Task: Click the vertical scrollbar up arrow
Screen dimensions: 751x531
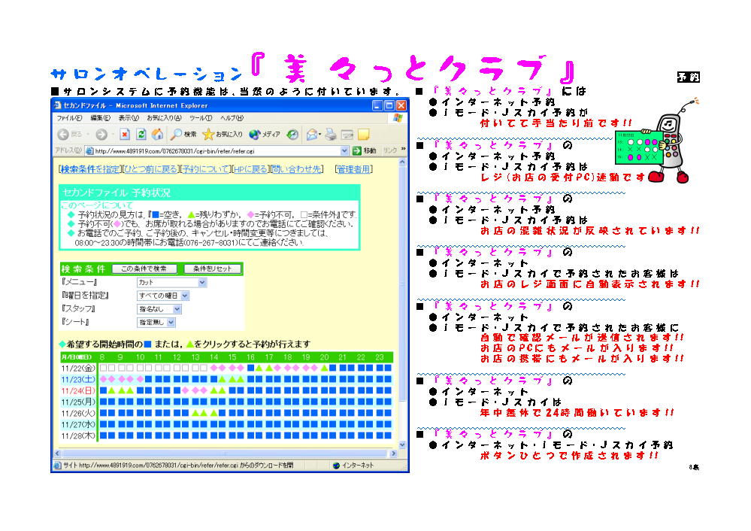Action: click(402, 163)
